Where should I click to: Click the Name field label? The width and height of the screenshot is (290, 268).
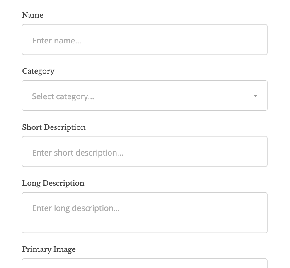33,15
